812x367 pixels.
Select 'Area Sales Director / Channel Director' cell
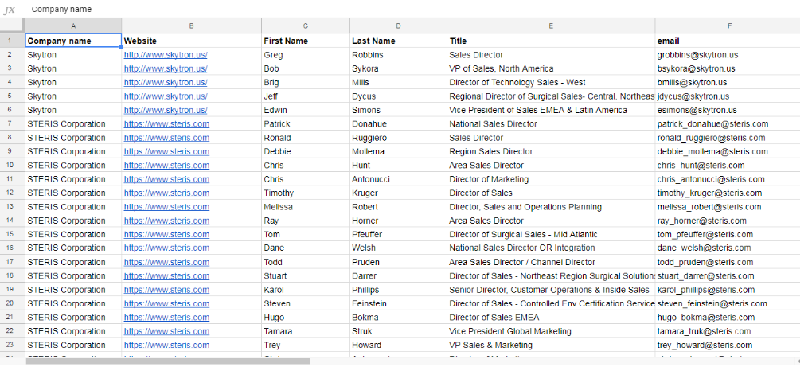[x=551, y=262]
